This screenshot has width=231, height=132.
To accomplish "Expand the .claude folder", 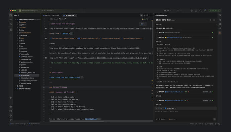I will click(x=17, y=22).
